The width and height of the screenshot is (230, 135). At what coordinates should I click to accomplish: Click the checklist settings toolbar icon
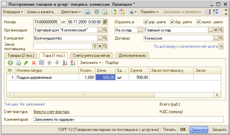[216, 12]
